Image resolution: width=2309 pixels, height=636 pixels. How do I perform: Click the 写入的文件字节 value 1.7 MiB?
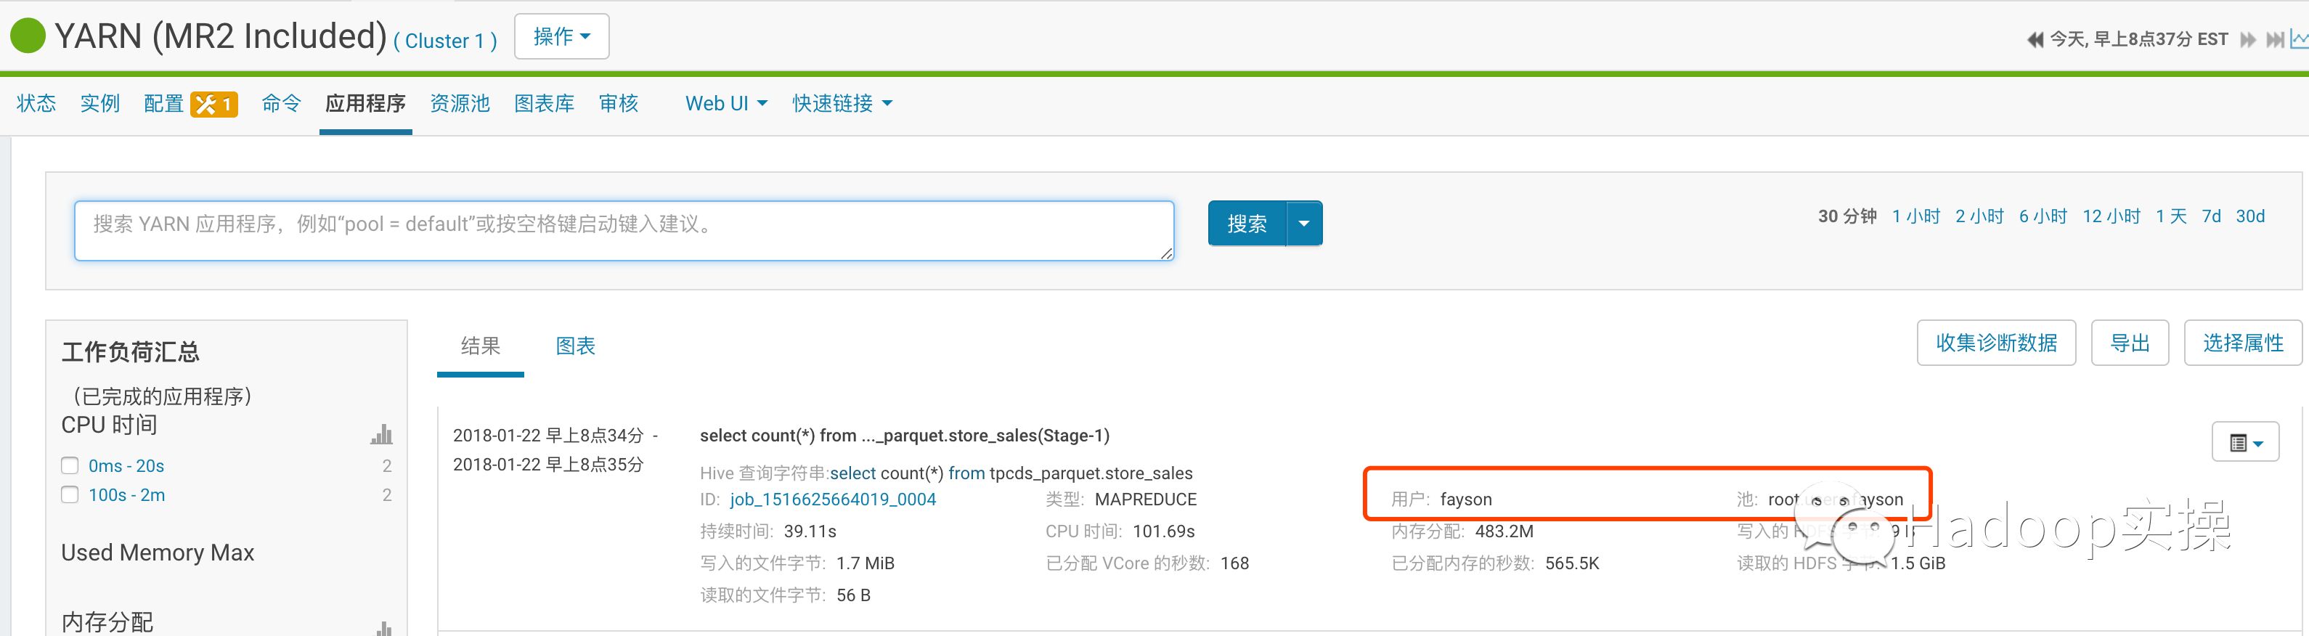pyautogui.click(x=865, y=563)
